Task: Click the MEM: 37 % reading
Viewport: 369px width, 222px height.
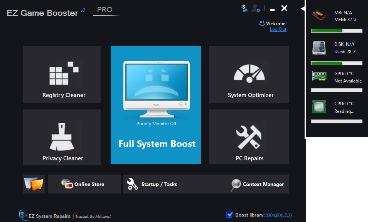Action: click(x=346, y=20)
